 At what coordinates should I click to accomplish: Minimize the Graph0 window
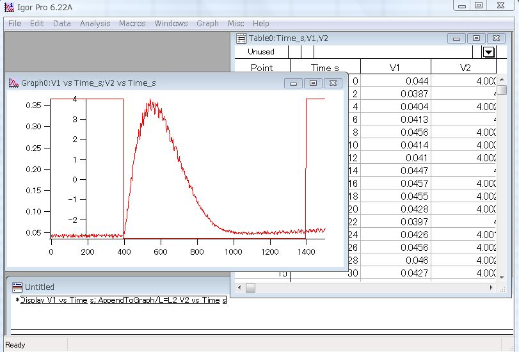tap(293, 83)
